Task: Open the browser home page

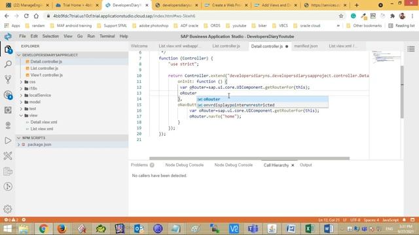Action: [36, 16]
